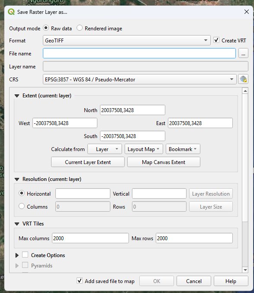Toggle Add saved file to map
Screen dimensions: 254x293
click(80, 281)
